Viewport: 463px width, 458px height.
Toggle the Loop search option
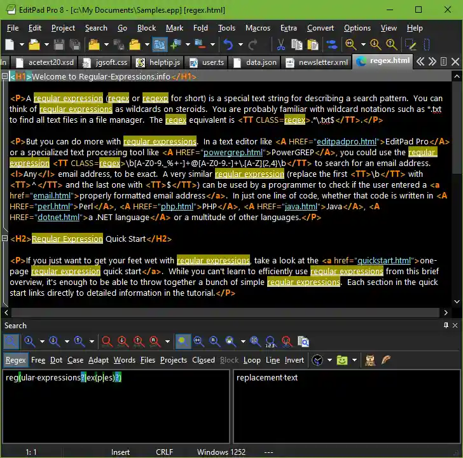click(x=252, y=360)
